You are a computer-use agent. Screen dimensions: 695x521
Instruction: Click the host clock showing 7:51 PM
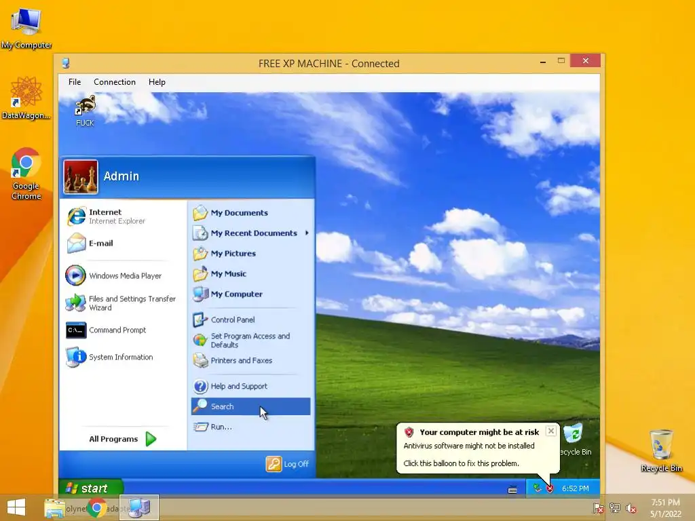click(x=665, y=507)
